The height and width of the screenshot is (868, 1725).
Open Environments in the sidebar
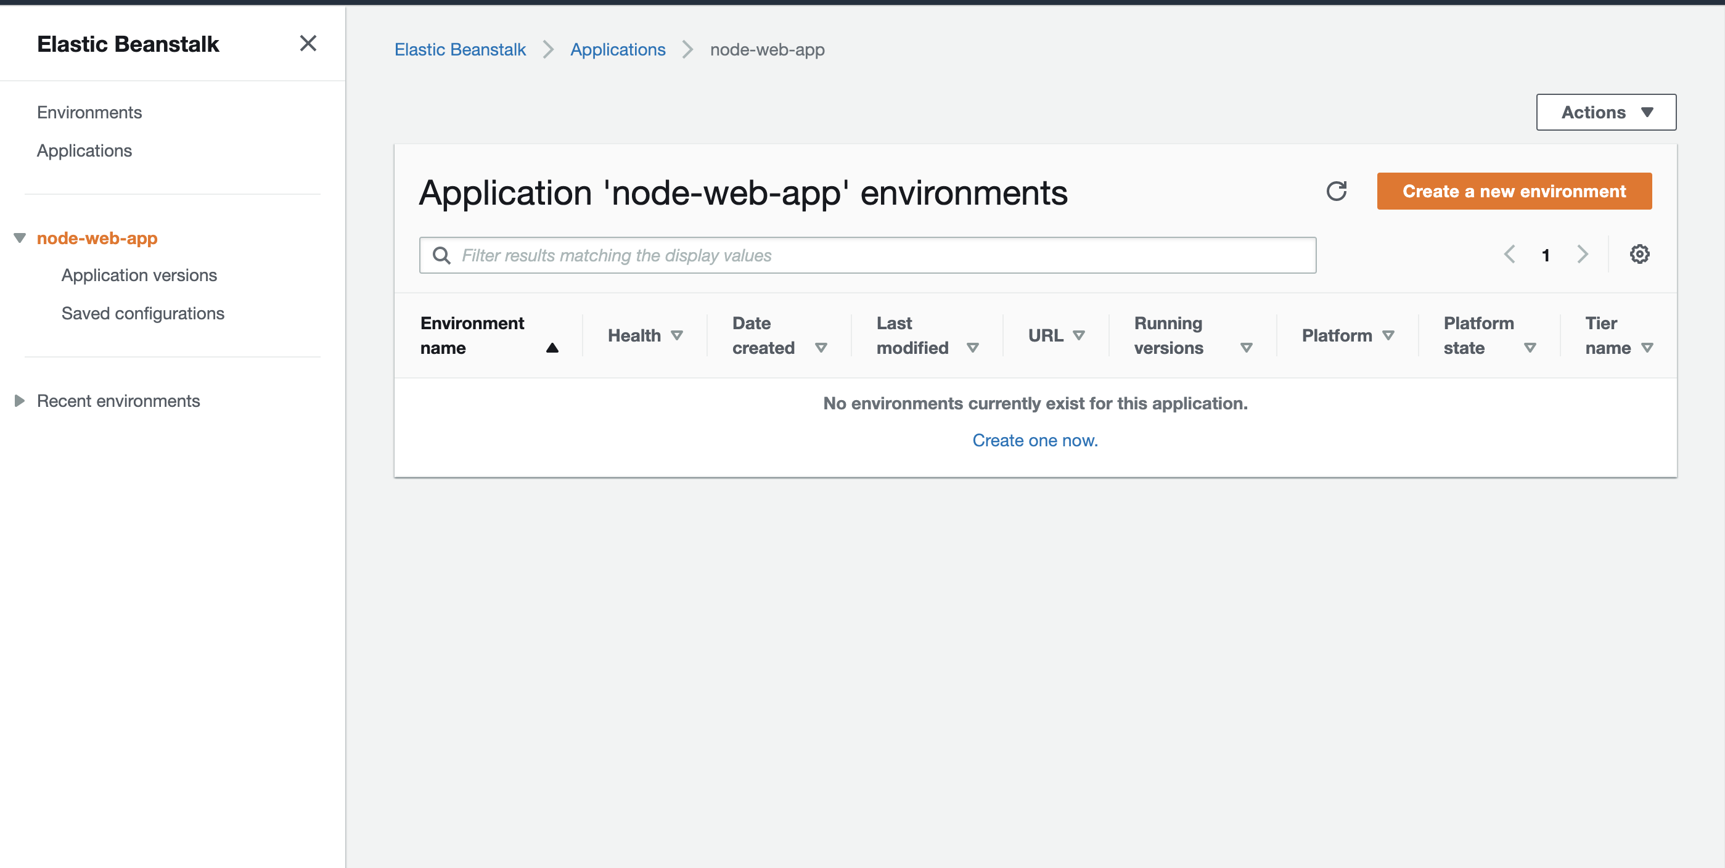point(89,113)
